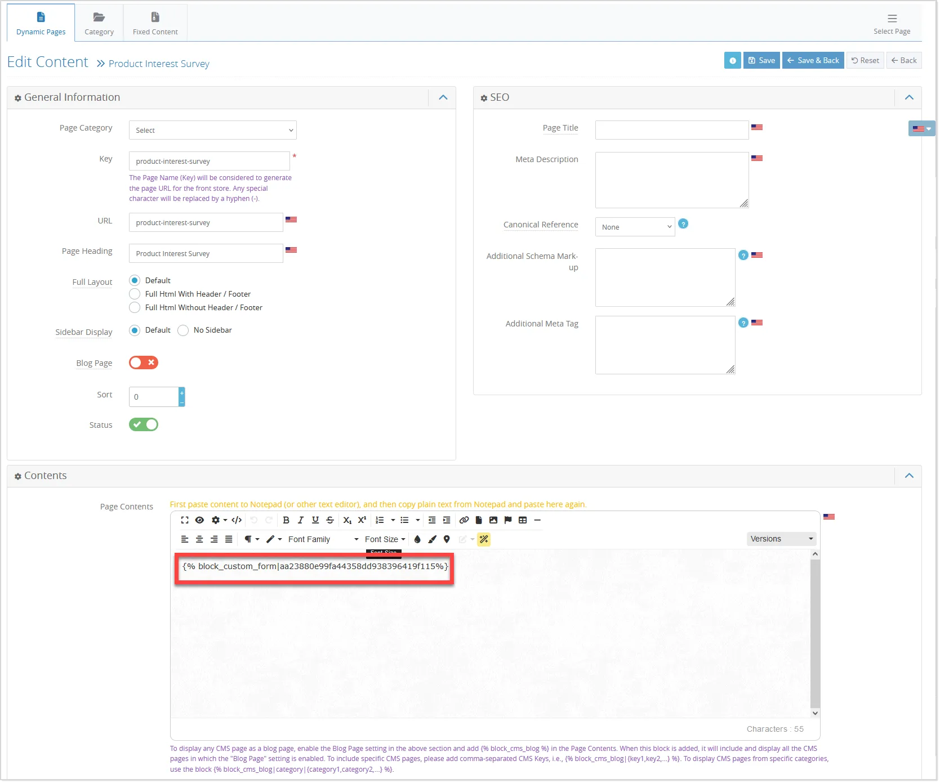Open the Select Page menu

pos(892,24)
